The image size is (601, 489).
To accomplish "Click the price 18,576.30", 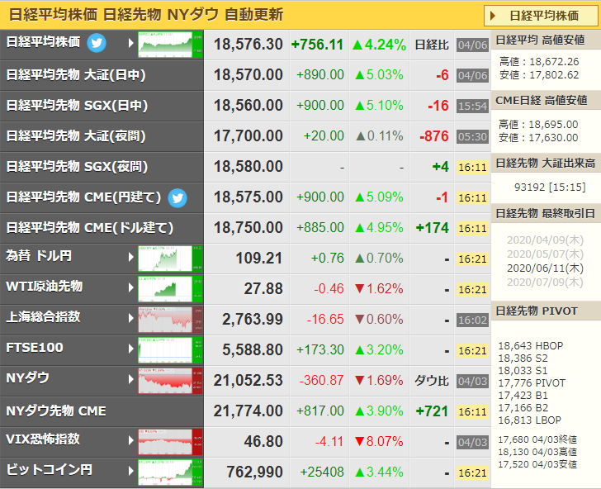I will 248,45.
